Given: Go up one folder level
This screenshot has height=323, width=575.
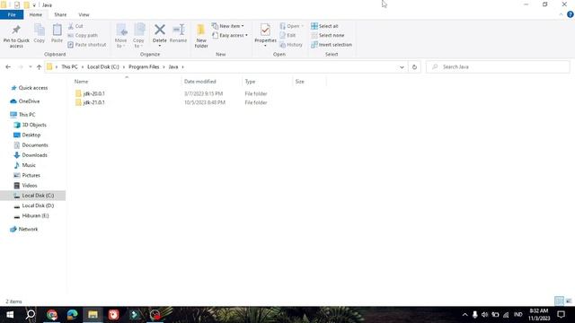Looking at the screenshot, I should (39, 67).
